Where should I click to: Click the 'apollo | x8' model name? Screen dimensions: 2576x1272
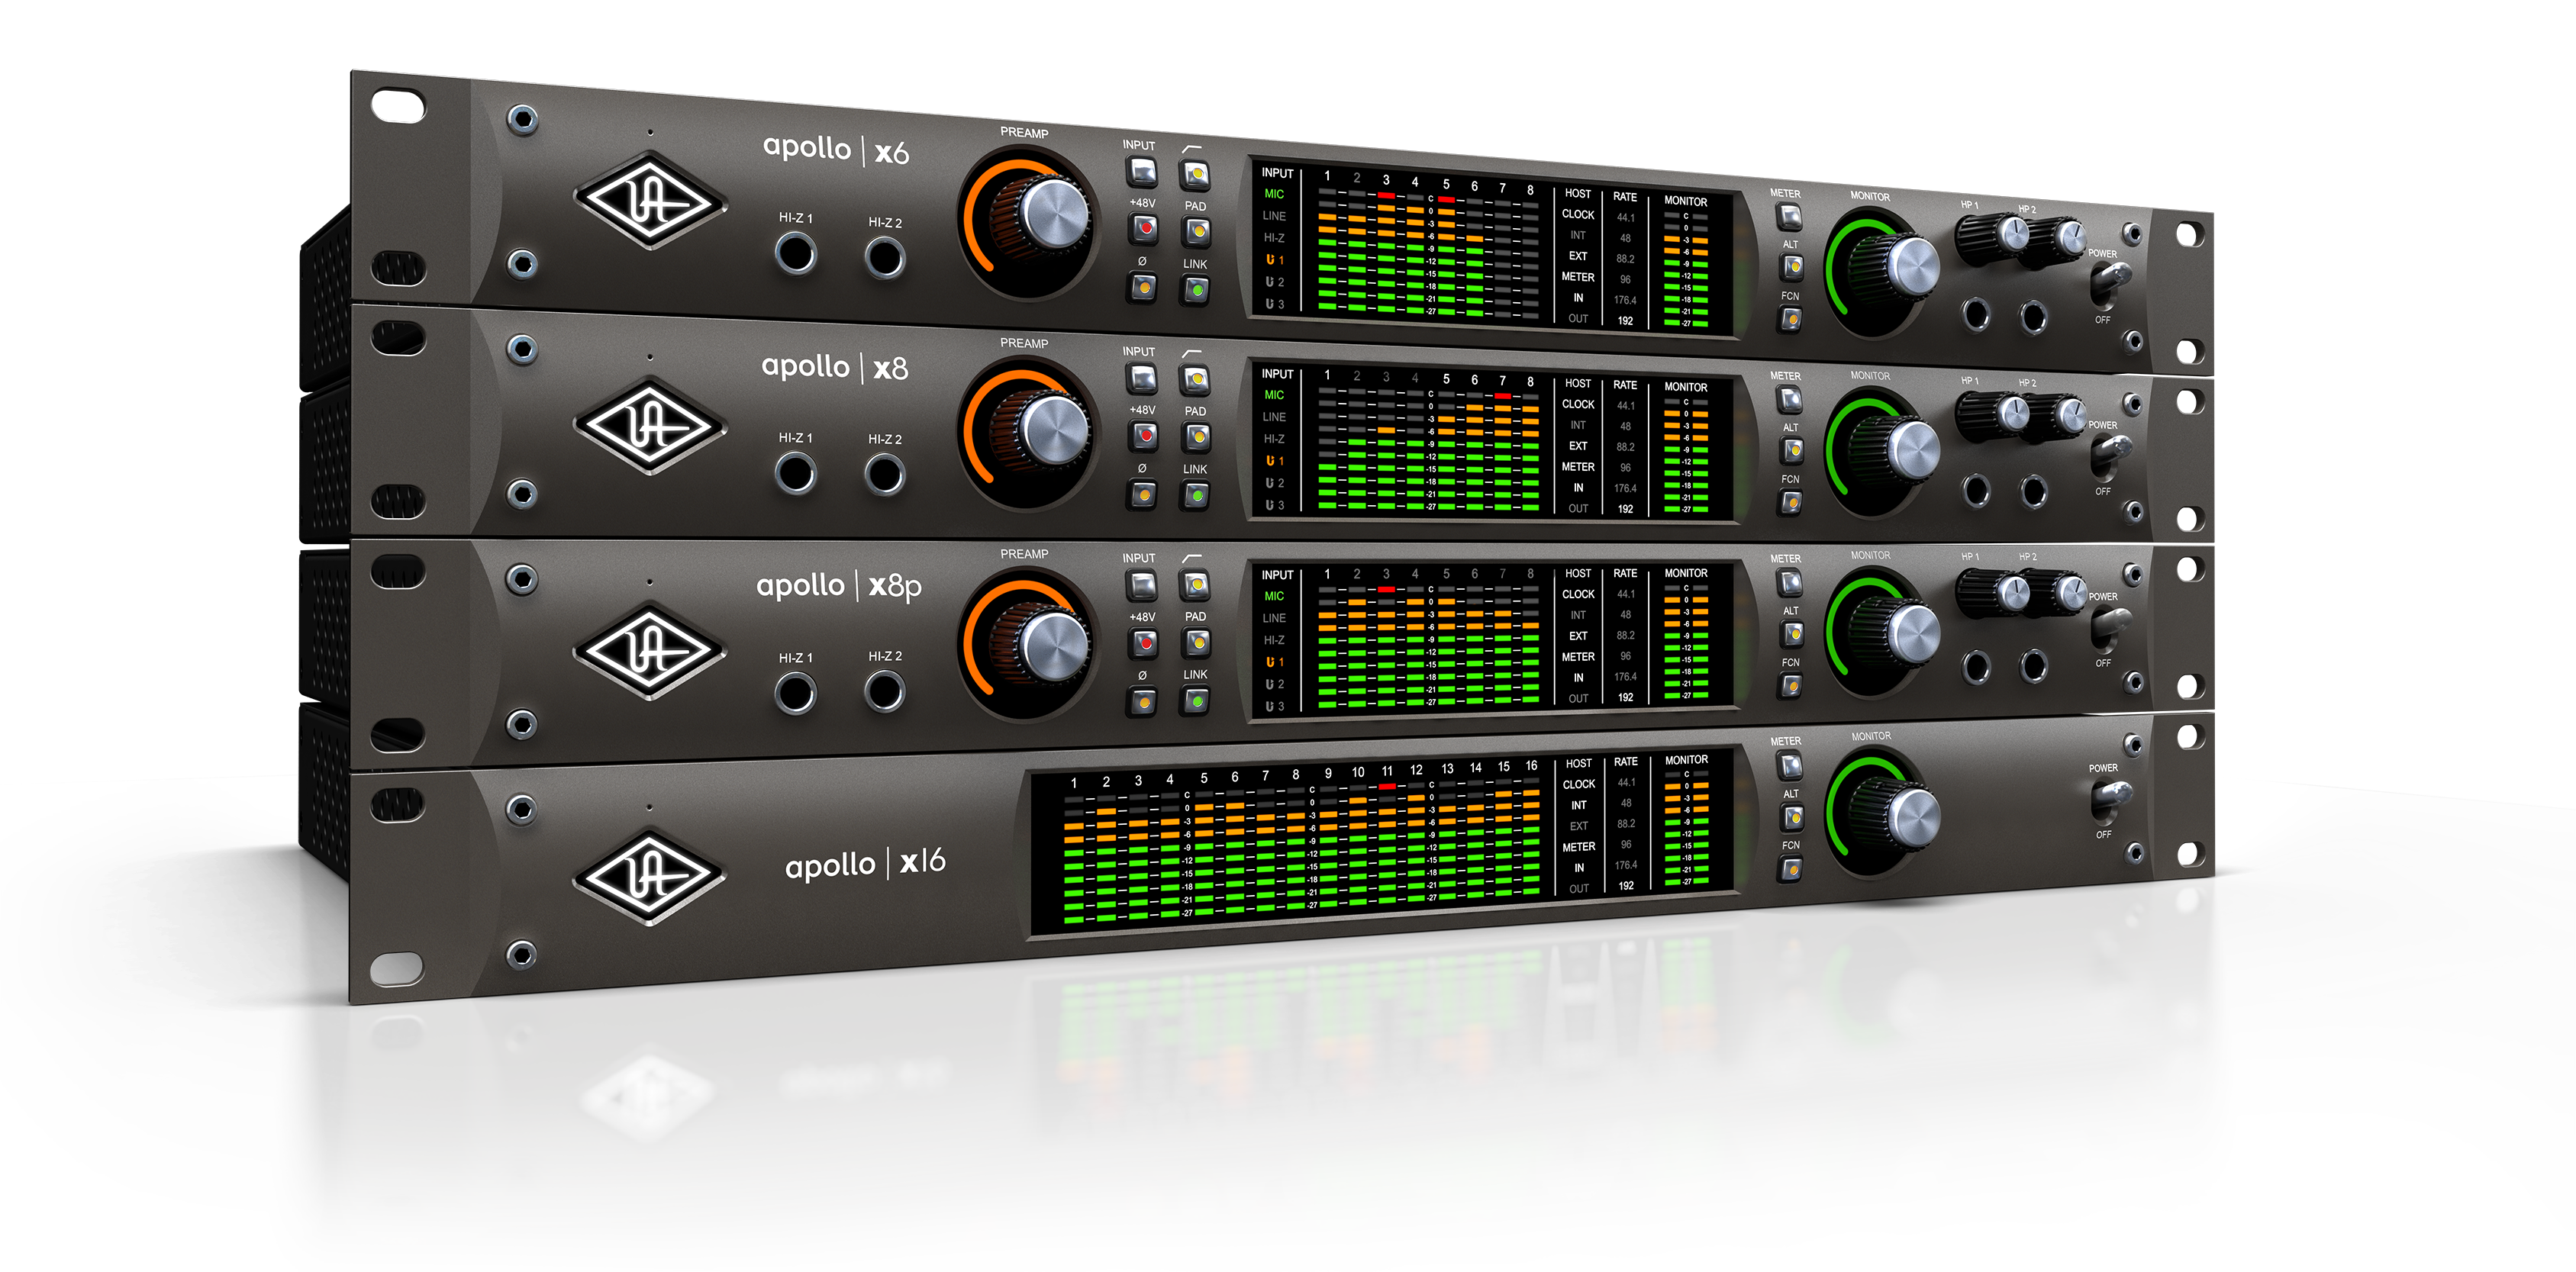coord(835,366)
